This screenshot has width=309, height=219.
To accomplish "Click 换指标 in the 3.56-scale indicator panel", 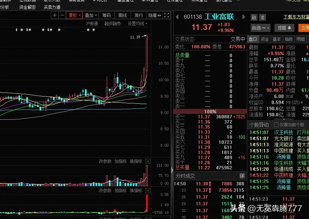I will (136, 190).
